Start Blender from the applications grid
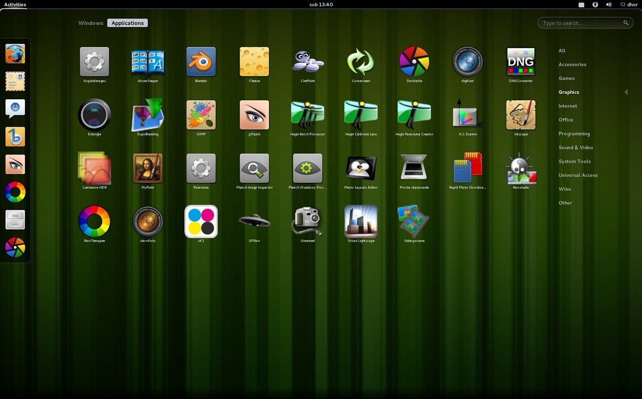Viewport: 642px width, 399px height. click(x=201, y=62)
